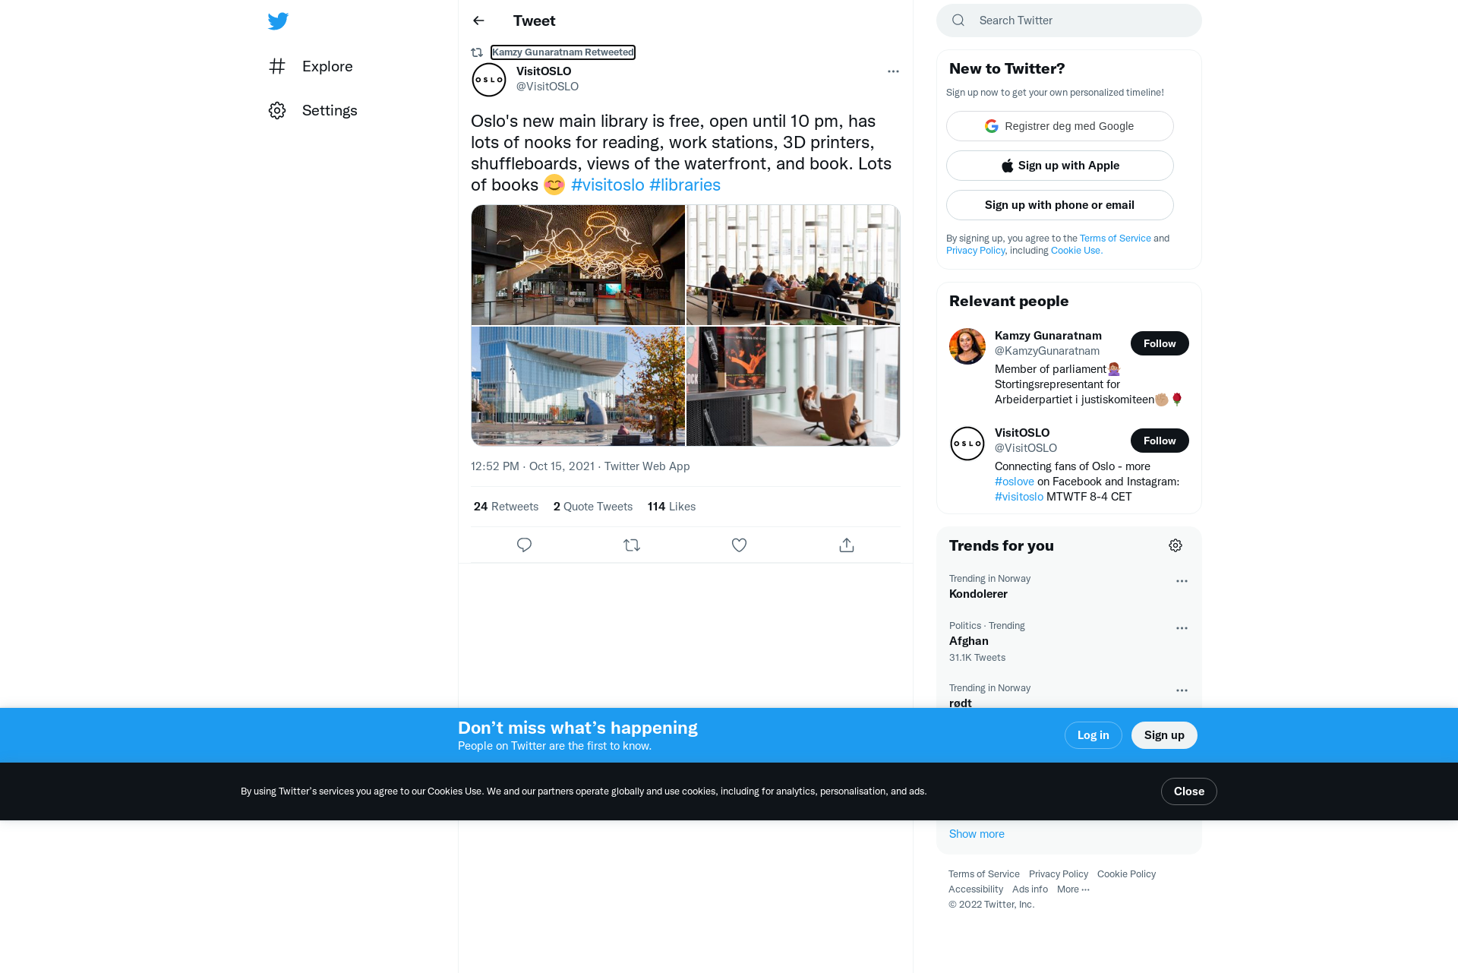The height and width of the screenshot is (973, 1458).
Task: Follow Kamzy Gunaratnam
Action: (1160, 343)
